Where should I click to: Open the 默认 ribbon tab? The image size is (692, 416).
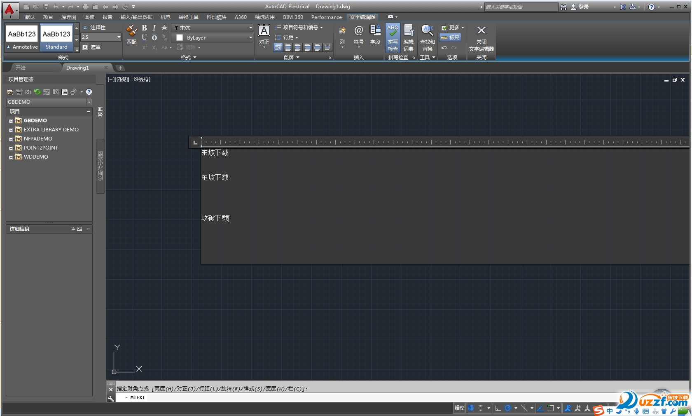coord(30,17)
